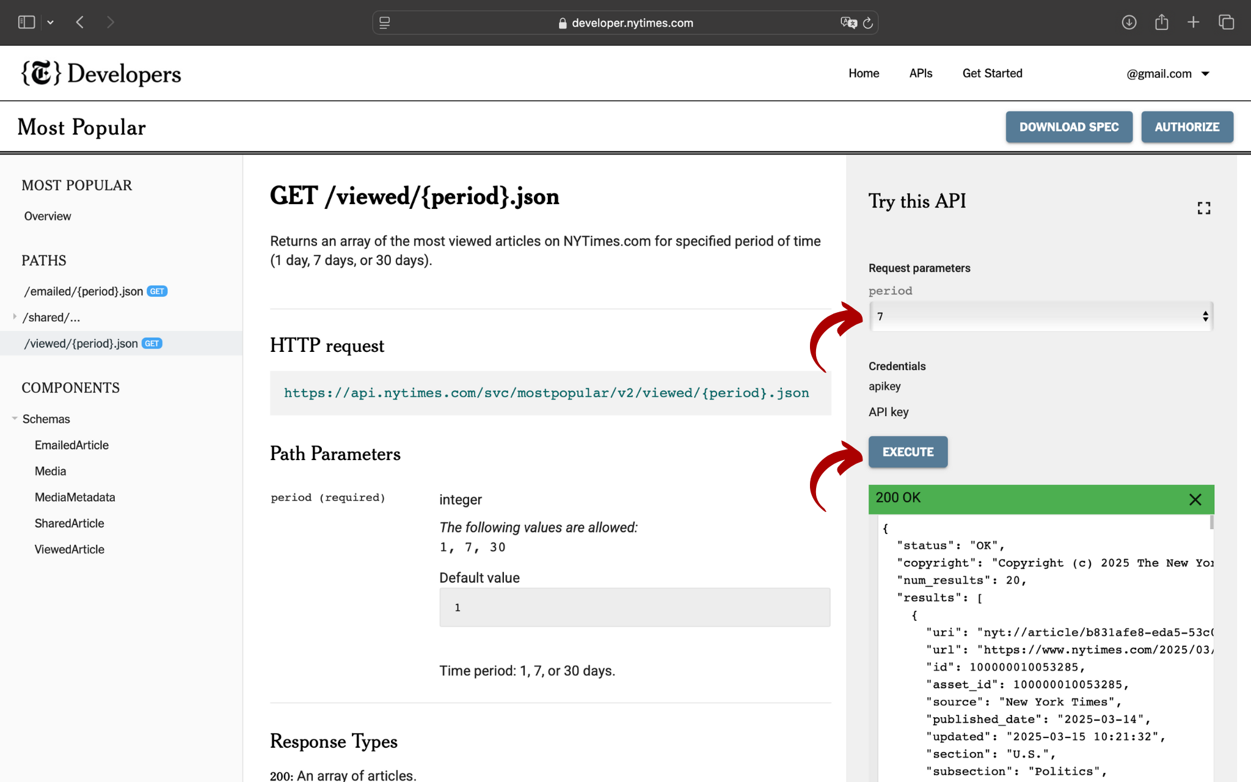This screenshot has width=1251, height=782.
Task: Open the Media schema
Action: (x=50, y=472)
